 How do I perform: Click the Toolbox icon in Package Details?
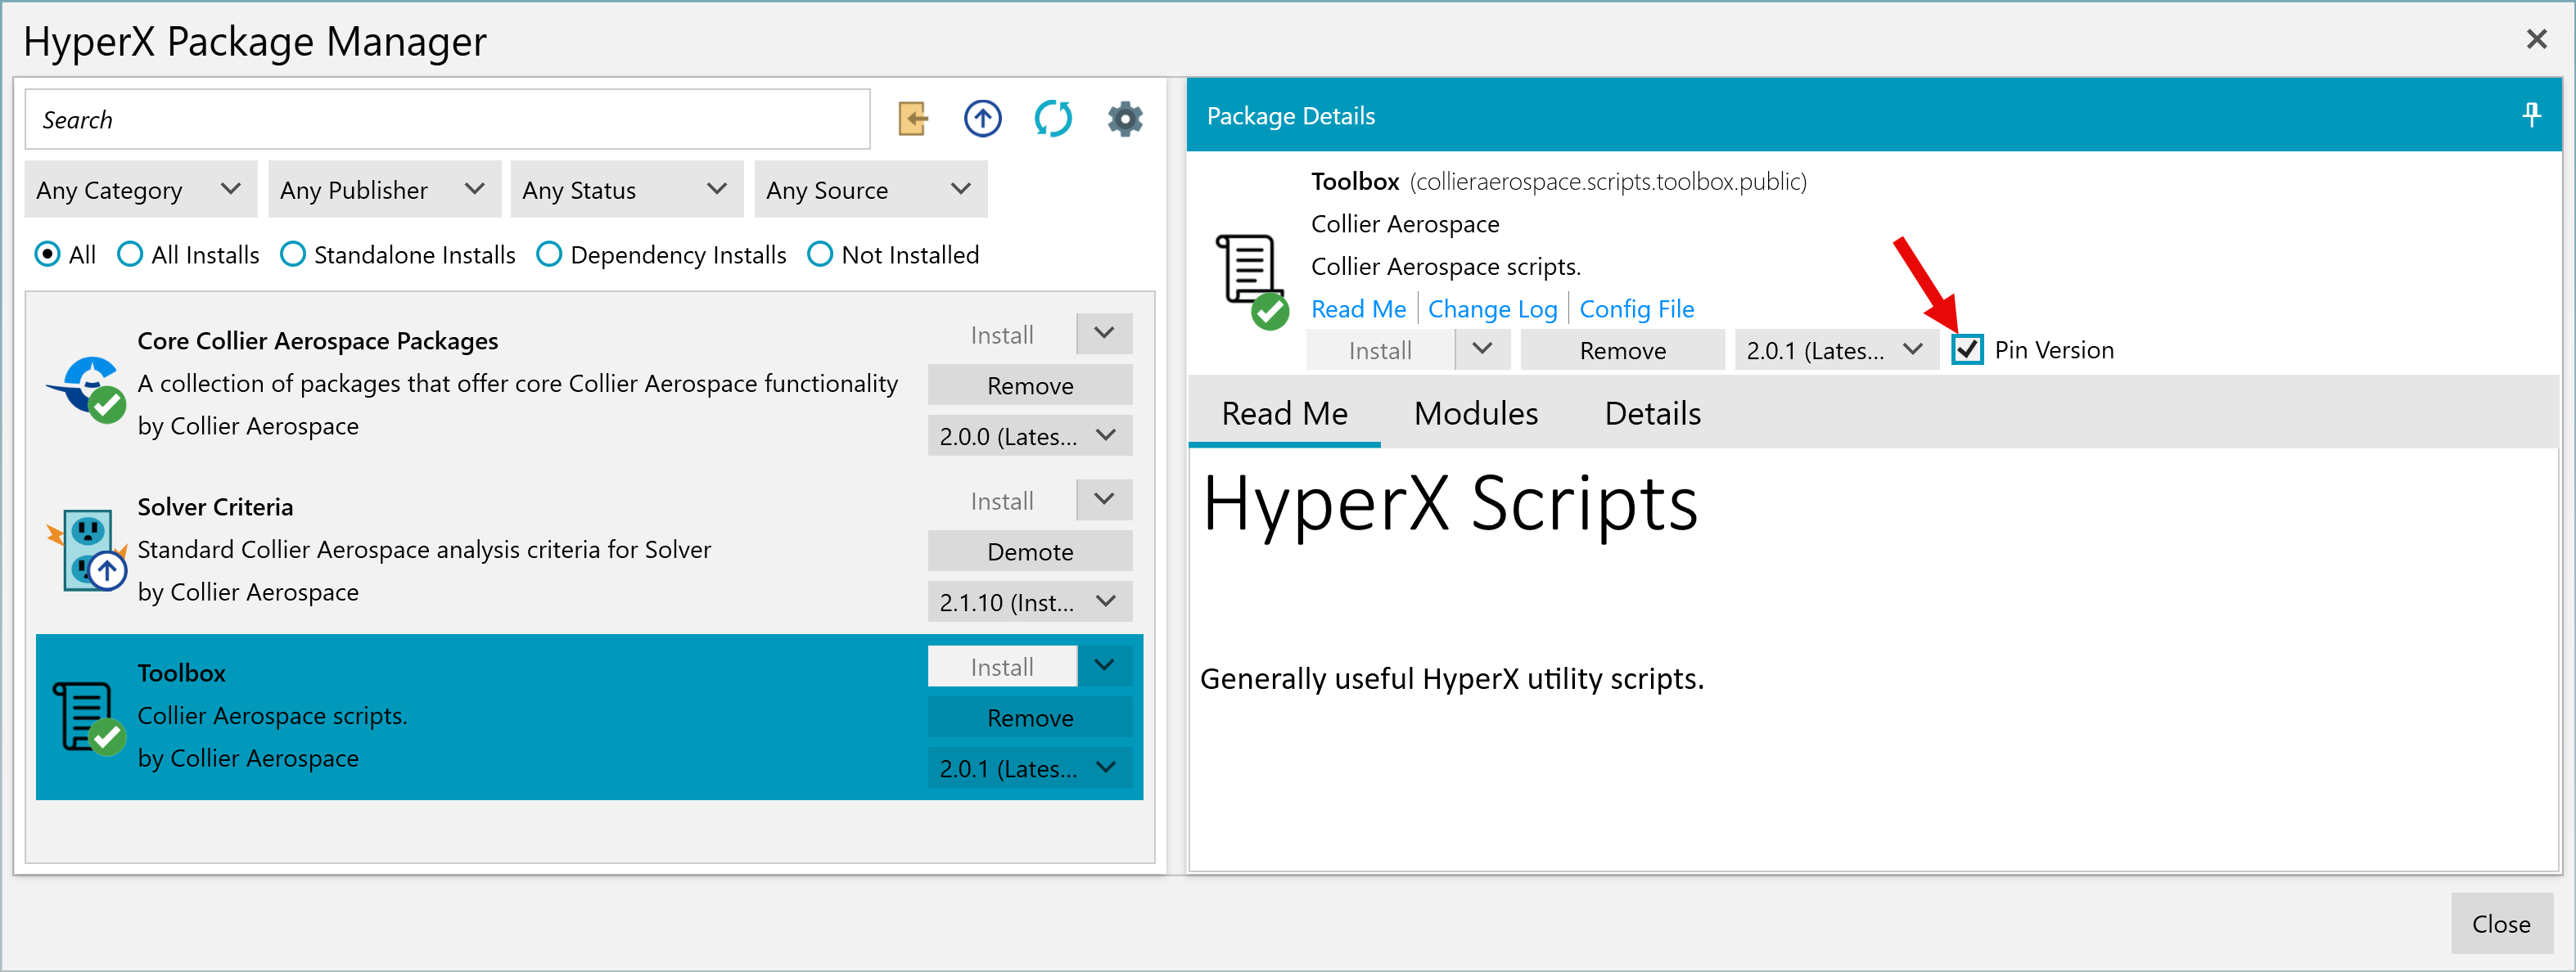(1251, 281)
